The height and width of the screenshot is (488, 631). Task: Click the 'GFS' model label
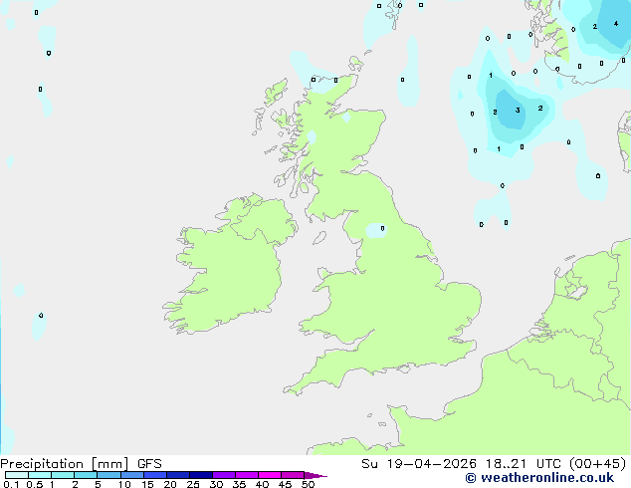(149, 464)
